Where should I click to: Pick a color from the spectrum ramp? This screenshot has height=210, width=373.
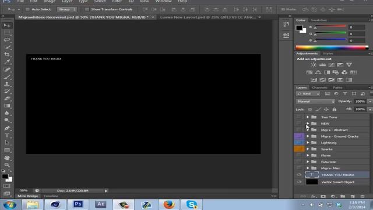click(x=332, y=48)
